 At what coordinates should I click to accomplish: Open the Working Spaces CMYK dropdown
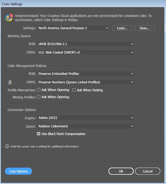point(86,52)
